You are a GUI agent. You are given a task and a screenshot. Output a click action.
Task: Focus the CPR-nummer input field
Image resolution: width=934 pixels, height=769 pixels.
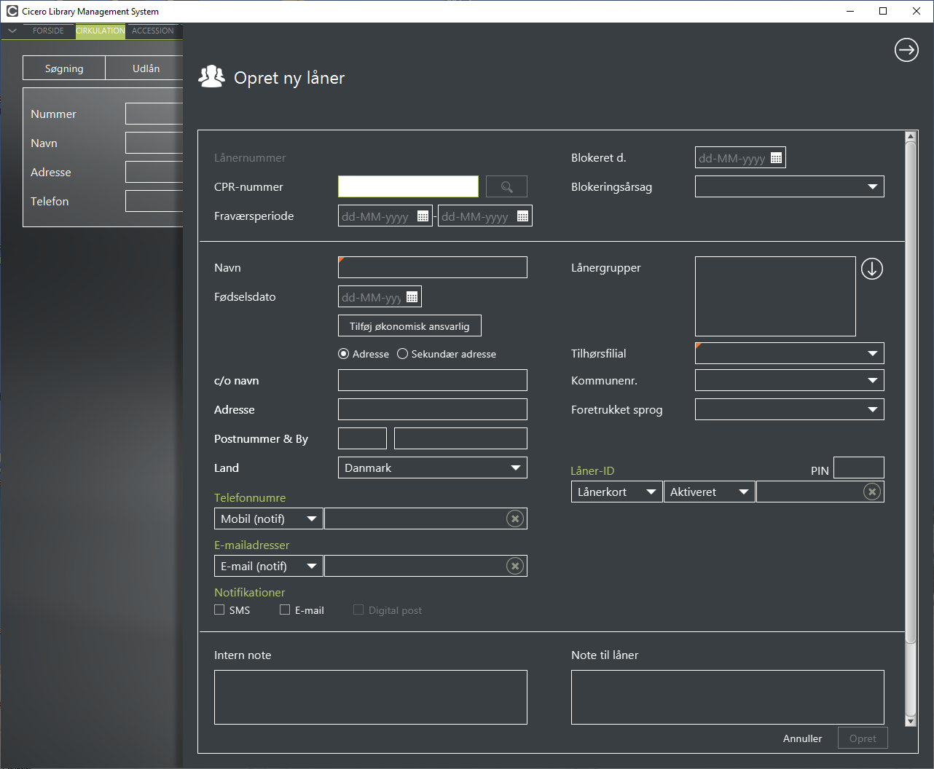click(x=408, y=187)
